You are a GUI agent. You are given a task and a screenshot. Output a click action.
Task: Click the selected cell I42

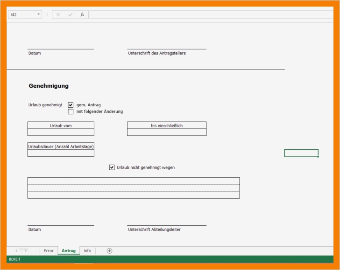[x=301, y=153]
